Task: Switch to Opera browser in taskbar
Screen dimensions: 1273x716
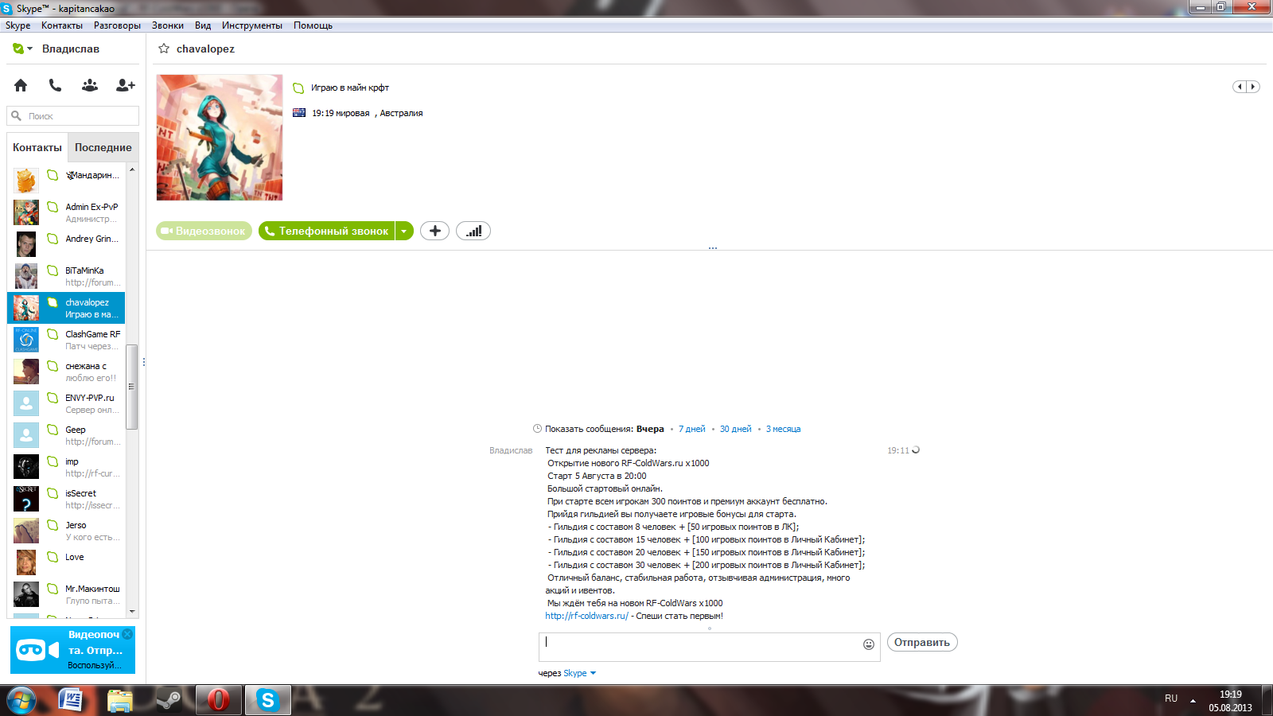Action: (x=218, y=700)
